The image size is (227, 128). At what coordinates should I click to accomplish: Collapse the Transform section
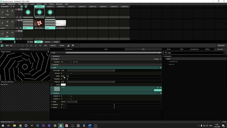[x=51, y=93]
